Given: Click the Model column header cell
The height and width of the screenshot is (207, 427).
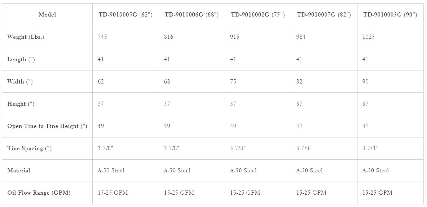Looking at the screenshot, I should pyautogui.click(x=47, y=15).
